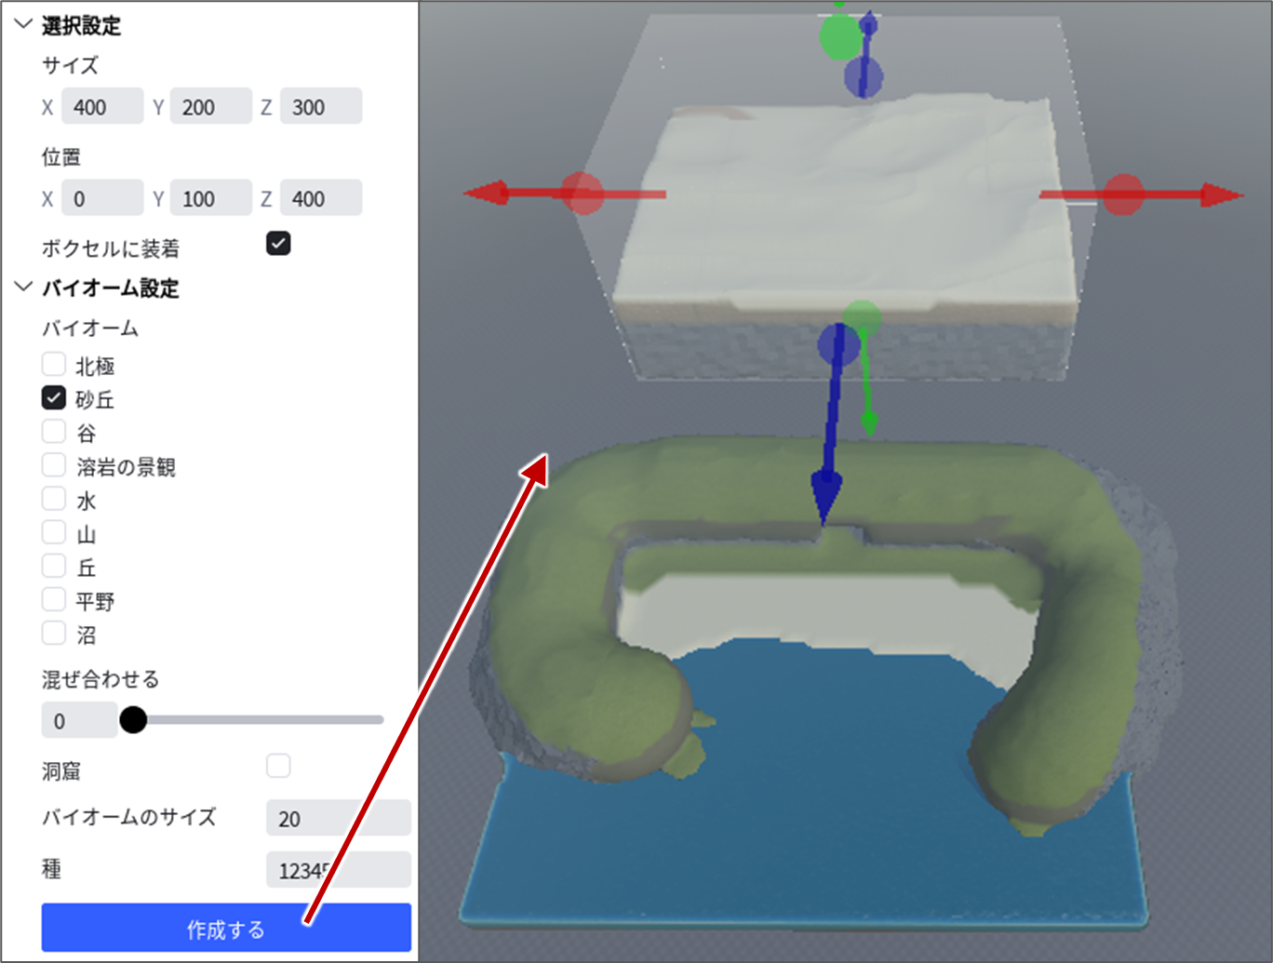Enable the 洞窟 checkbox
The height and width of the screenshot is (963, 1273).
[278, 766]
